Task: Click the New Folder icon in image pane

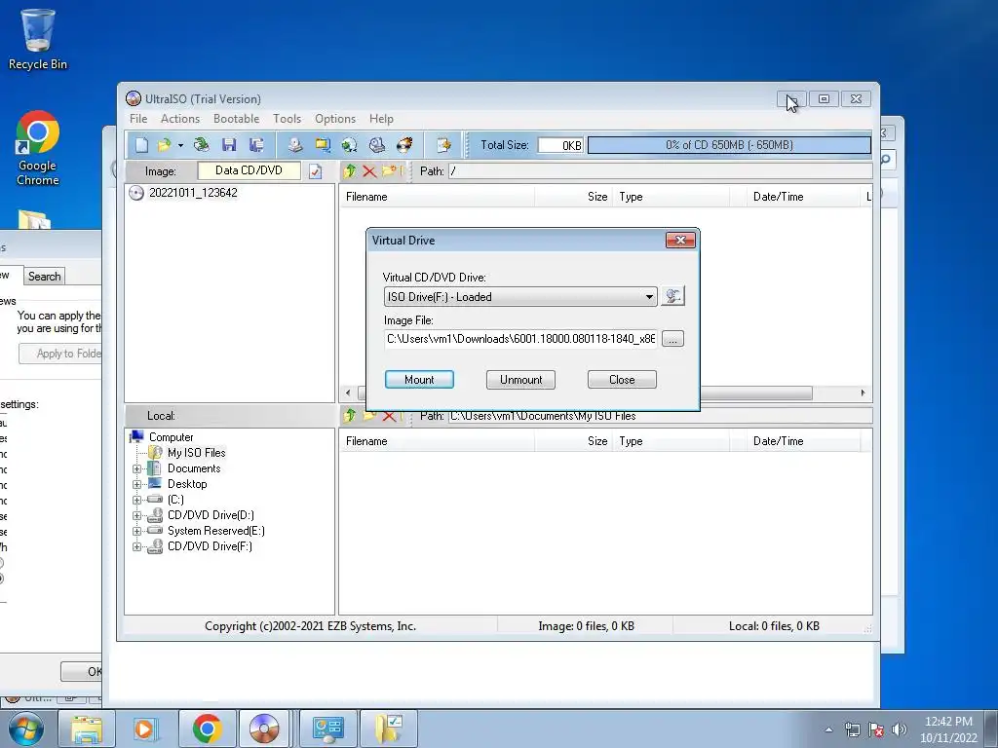Action: 390,170
